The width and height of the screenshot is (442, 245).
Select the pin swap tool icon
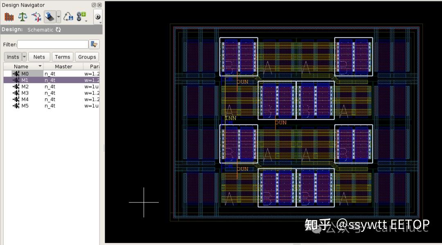tap(36, 16)
